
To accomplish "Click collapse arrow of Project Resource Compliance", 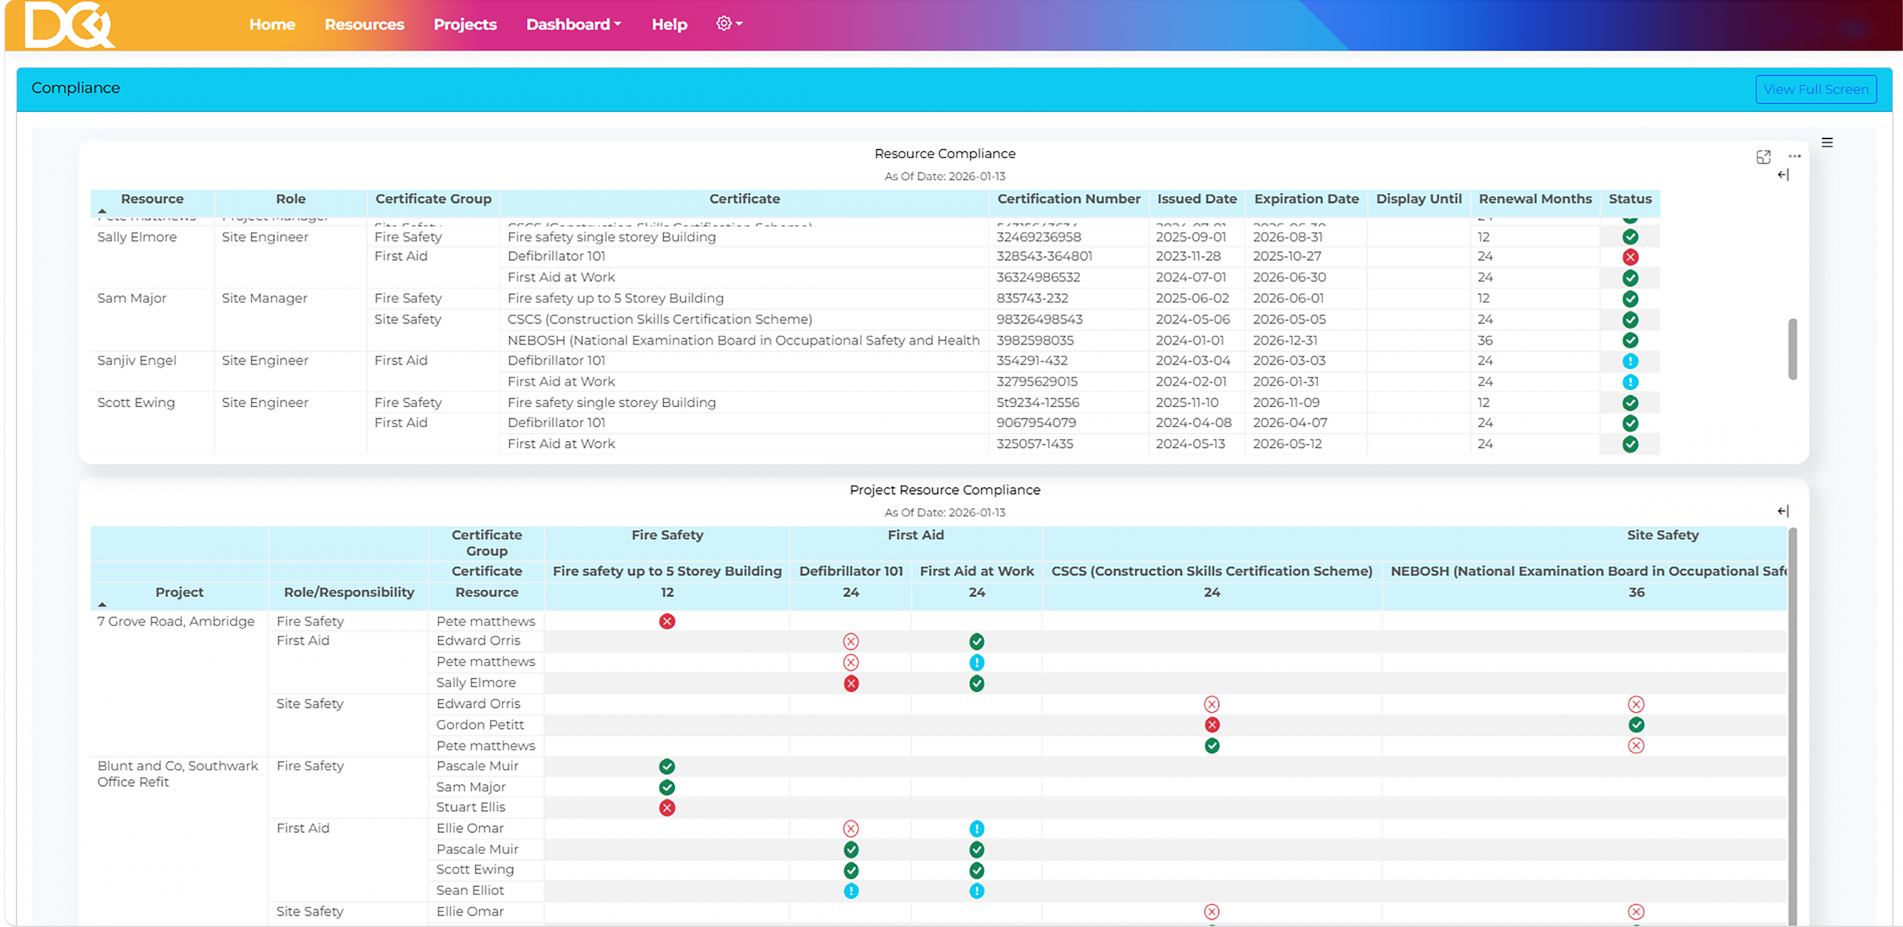I will point(1783,511).
